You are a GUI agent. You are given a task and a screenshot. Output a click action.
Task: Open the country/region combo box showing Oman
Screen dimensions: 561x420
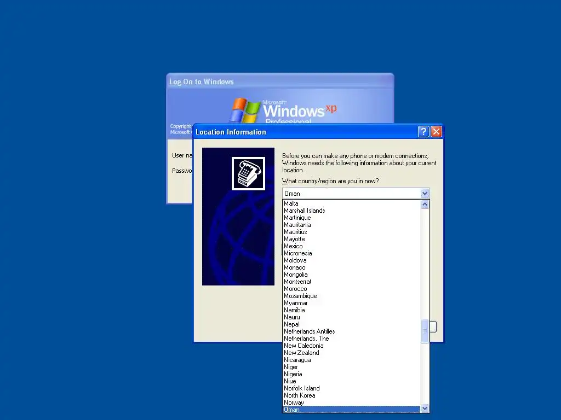356,194
